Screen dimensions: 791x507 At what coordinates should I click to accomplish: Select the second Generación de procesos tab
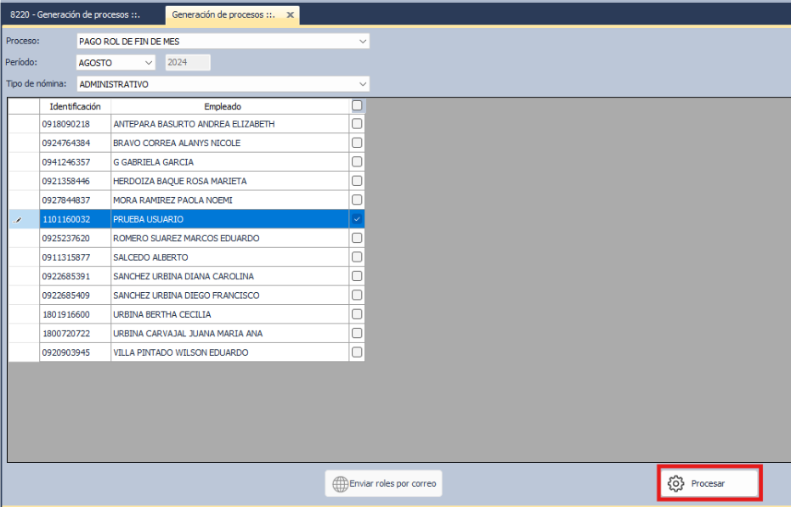pyautogui.click(x=223, y=15)
